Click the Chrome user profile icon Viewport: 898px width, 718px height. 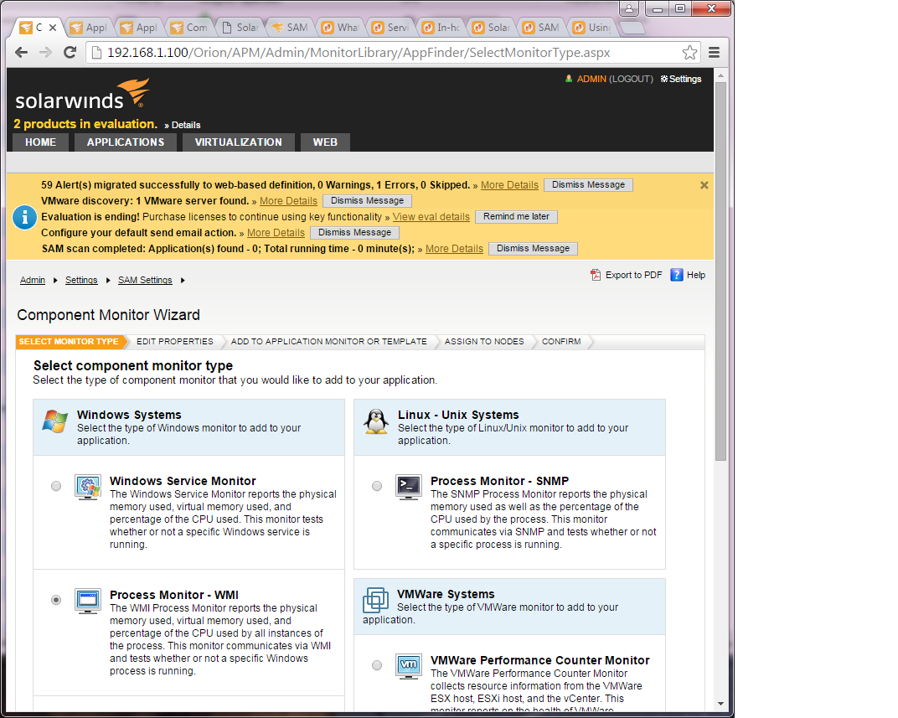pyautogui.click(x=629, y=8)
